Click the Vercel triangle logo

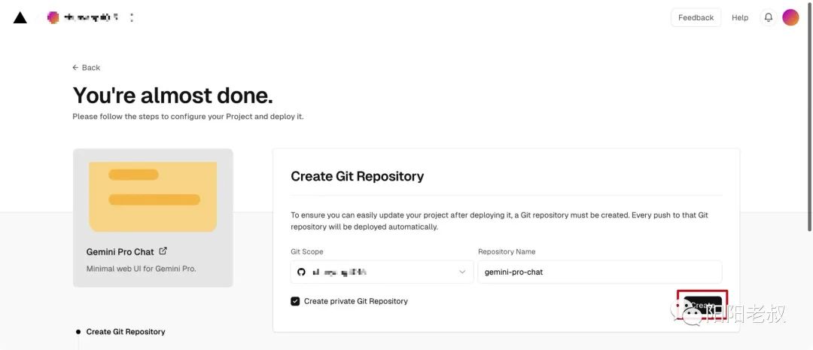20,17
